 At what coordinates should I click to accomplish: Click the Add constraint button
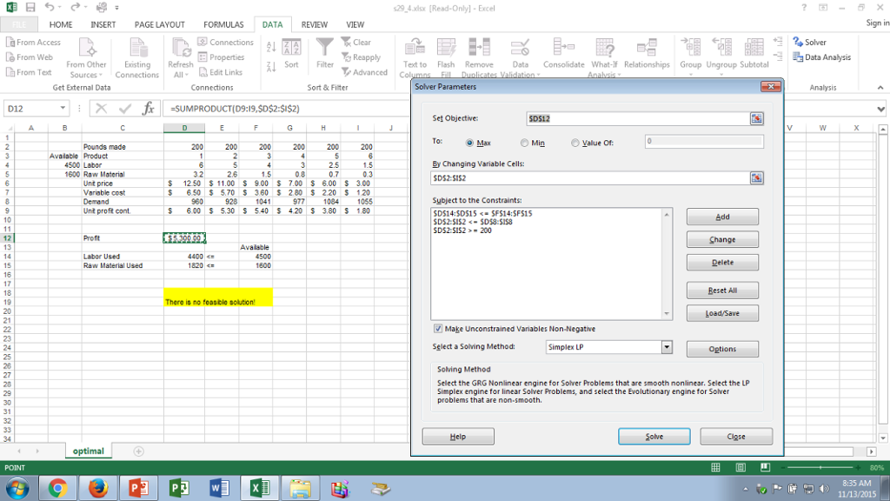pos(722,217)
